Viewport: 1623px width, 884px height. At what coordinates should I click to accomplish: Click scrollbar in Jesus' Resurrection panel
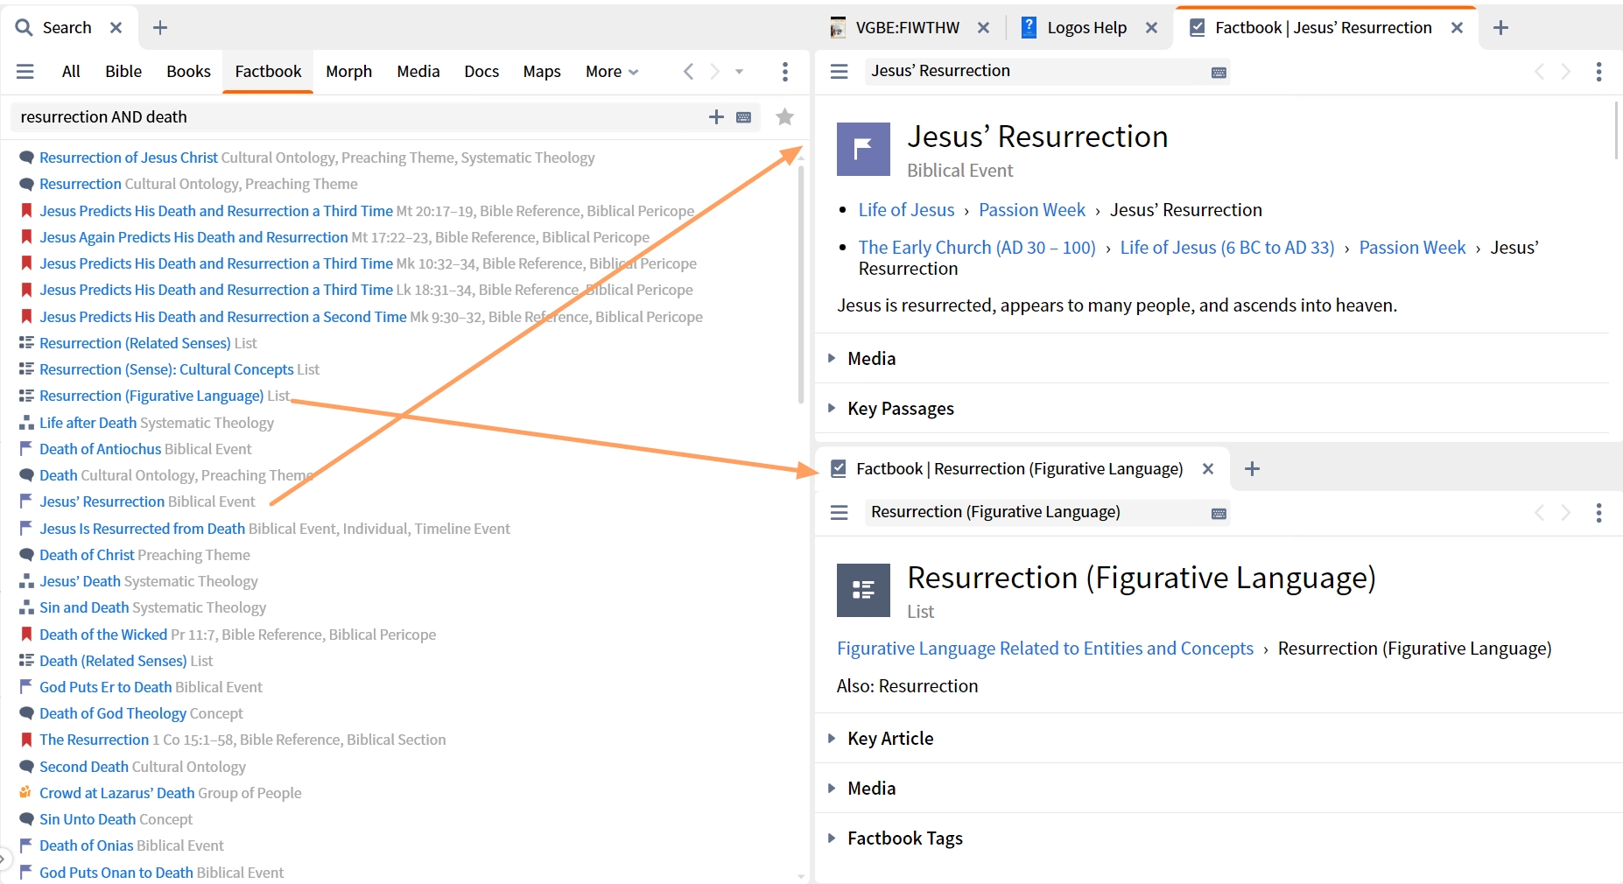coord(1617,131)
